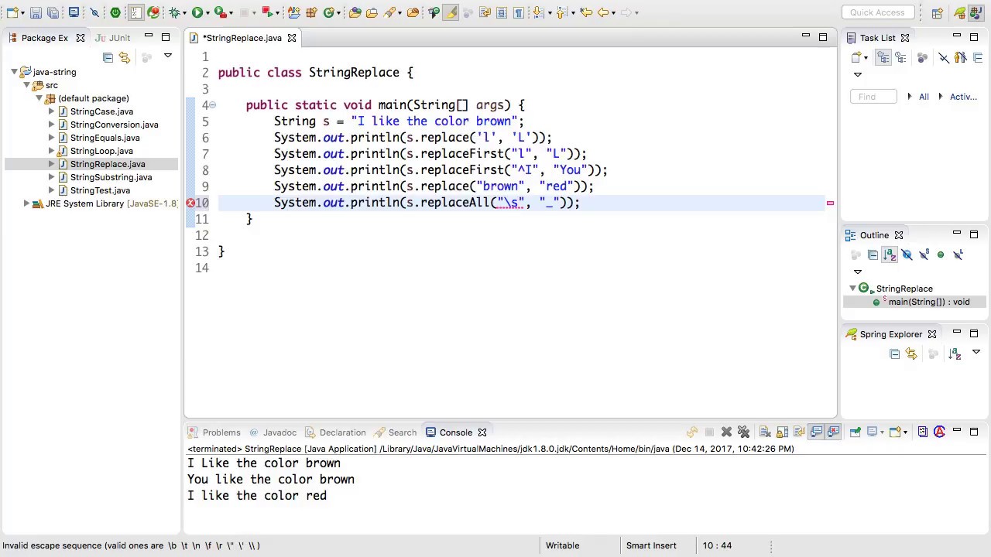This screenshot has width=991, height=557.
Task: Clear the Console output
Action: 765,432
